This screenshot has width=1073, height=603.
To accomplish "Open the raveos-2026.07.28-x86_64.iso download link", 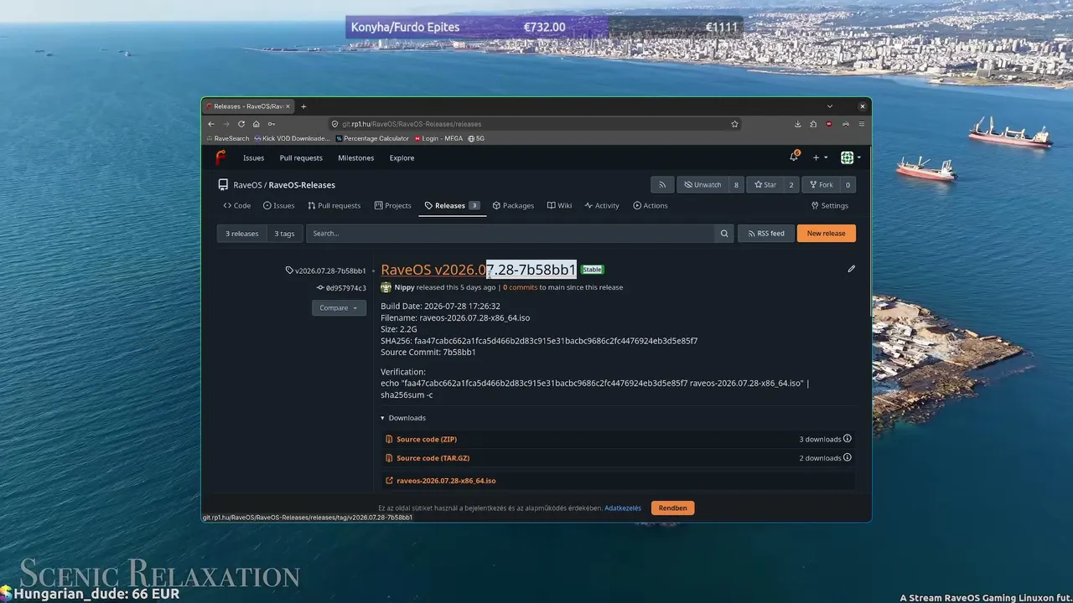I will (x=446, y=481).
